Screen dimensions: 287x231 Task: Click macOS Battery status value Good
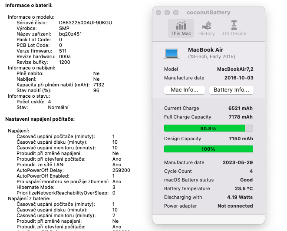coord(246,180)
